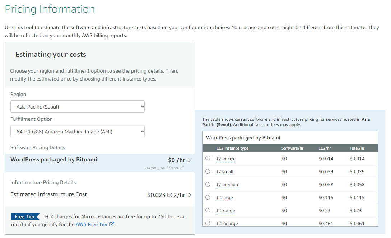Expand Estimated Infrastructure Cost chevron
This screenshot has height=238, width=391.
pos(190,195)
